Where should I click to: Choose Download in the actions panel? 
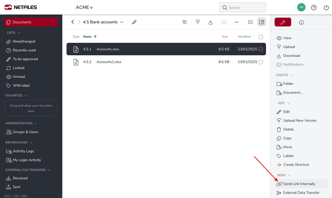288,56
